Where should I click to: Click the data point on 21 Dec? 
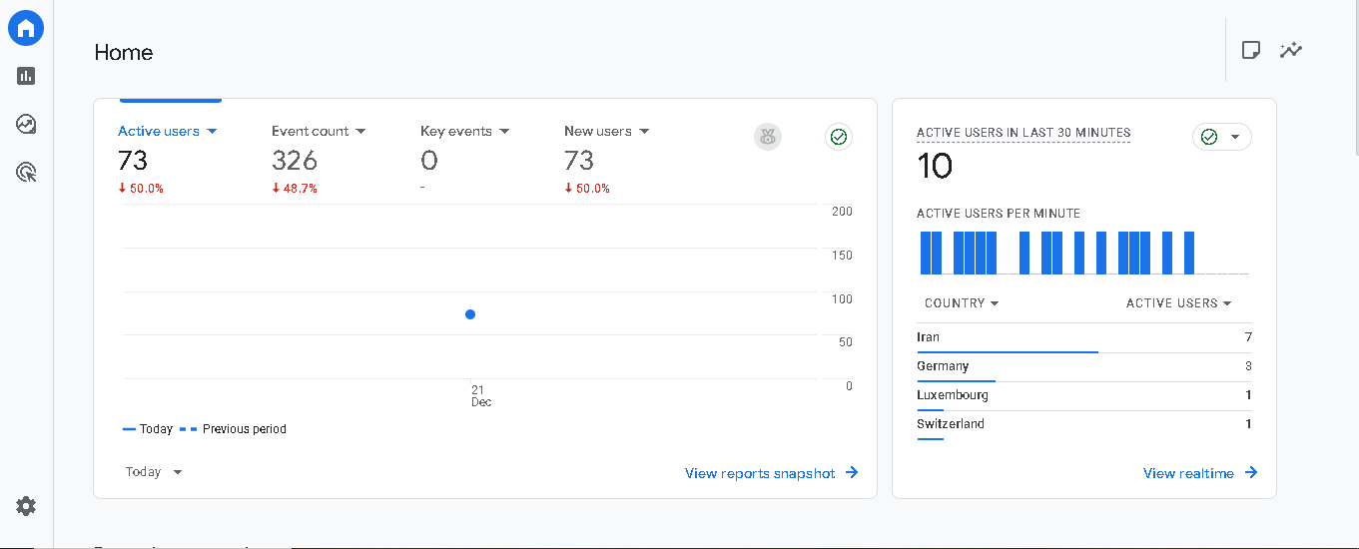(470, 314)
